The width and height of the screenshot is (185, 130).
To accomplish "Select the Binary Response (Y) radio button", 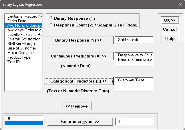I will 51,18.
